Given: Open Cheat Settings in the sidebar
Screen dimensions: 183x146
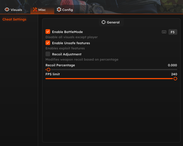Looking at the screenshot, I should (14, 19).
